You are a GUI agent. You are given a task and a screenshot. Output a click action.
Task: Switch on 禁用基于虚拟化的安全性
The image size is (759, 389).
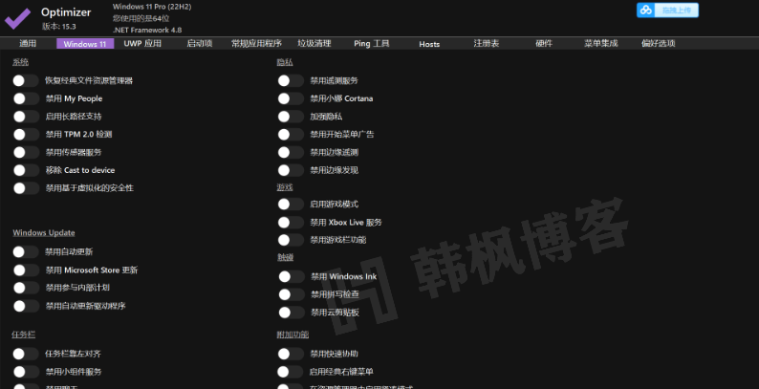[x=26, y=187]
